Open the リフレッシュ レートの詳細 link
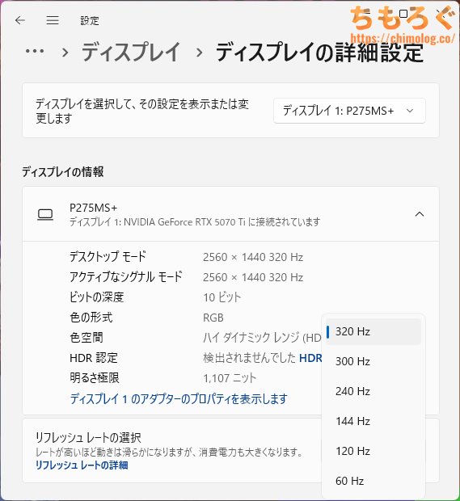 82,465
